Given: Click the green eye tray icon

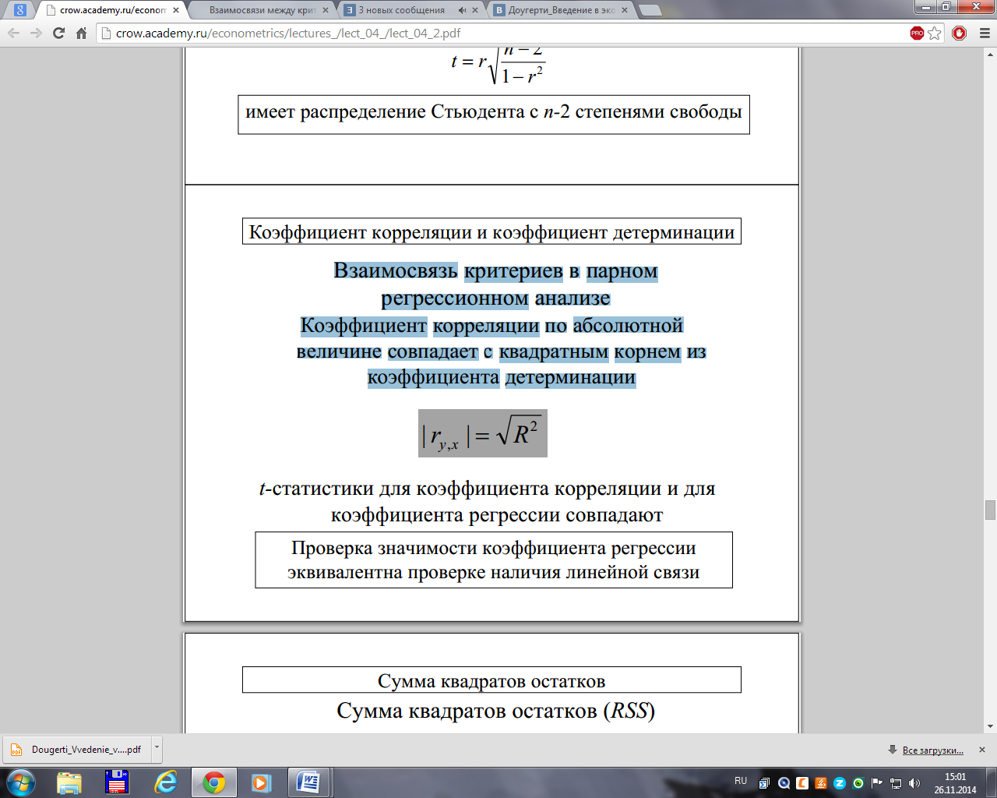Looking at the screenshot, I should tap(858, 783).
